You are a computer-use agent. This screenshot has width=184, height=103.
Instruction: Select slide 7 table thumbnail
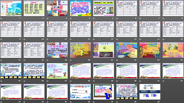point(150,8)
